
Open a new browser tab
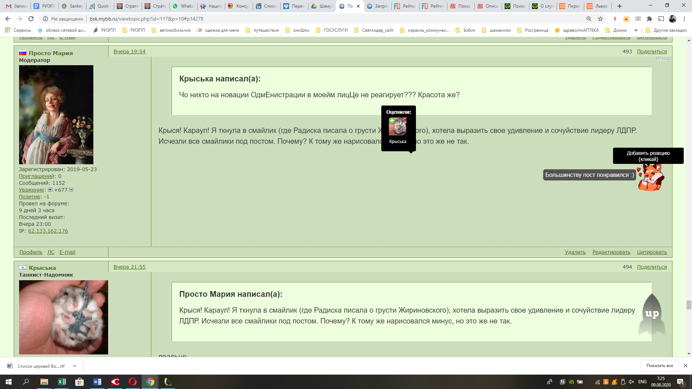point(620,6)
